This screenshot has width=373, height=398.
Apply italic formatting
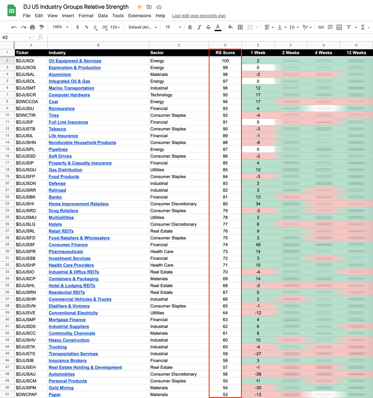click(199, 27)
